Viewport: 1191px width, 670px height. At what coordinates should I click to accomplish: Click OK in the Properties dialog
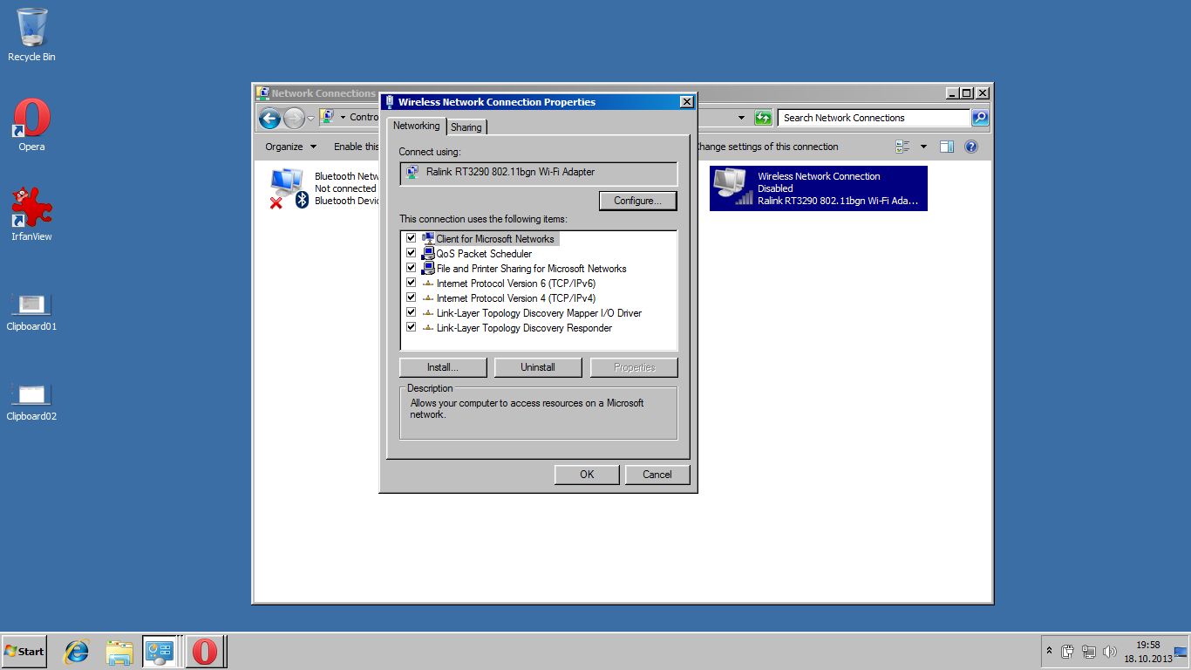point(587,475)
